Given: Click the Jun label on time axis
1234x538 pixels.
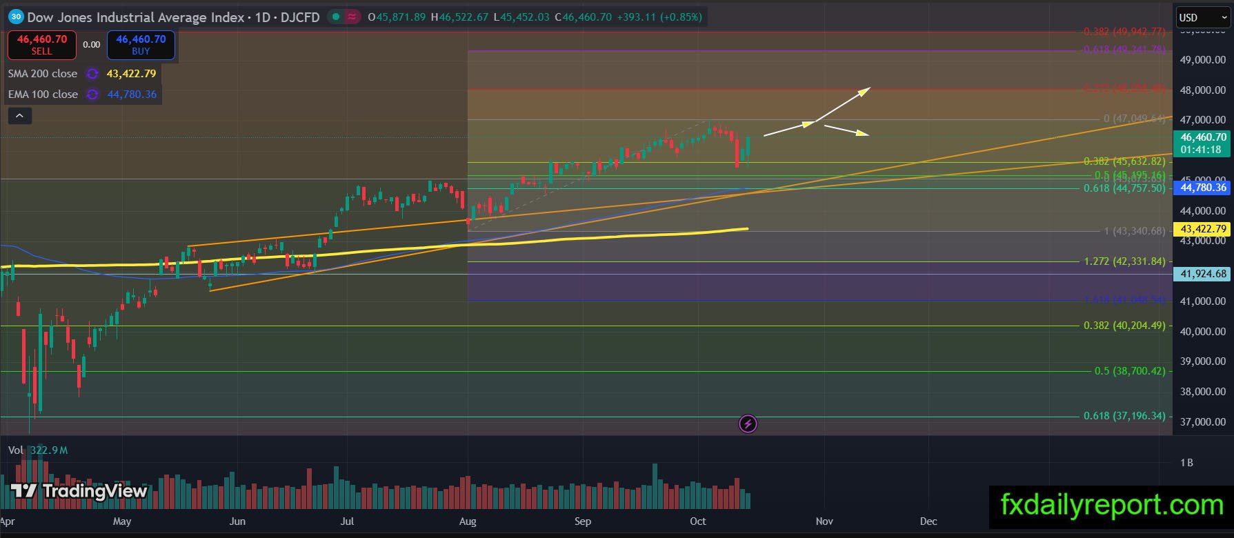Looking at the screenshot, I should (237, 521).
